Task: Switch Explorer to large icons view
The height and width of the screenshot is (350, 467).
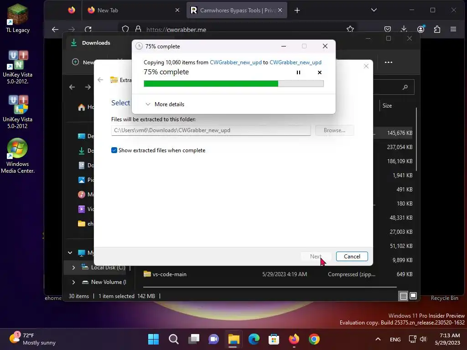Action: pos(413,296)
